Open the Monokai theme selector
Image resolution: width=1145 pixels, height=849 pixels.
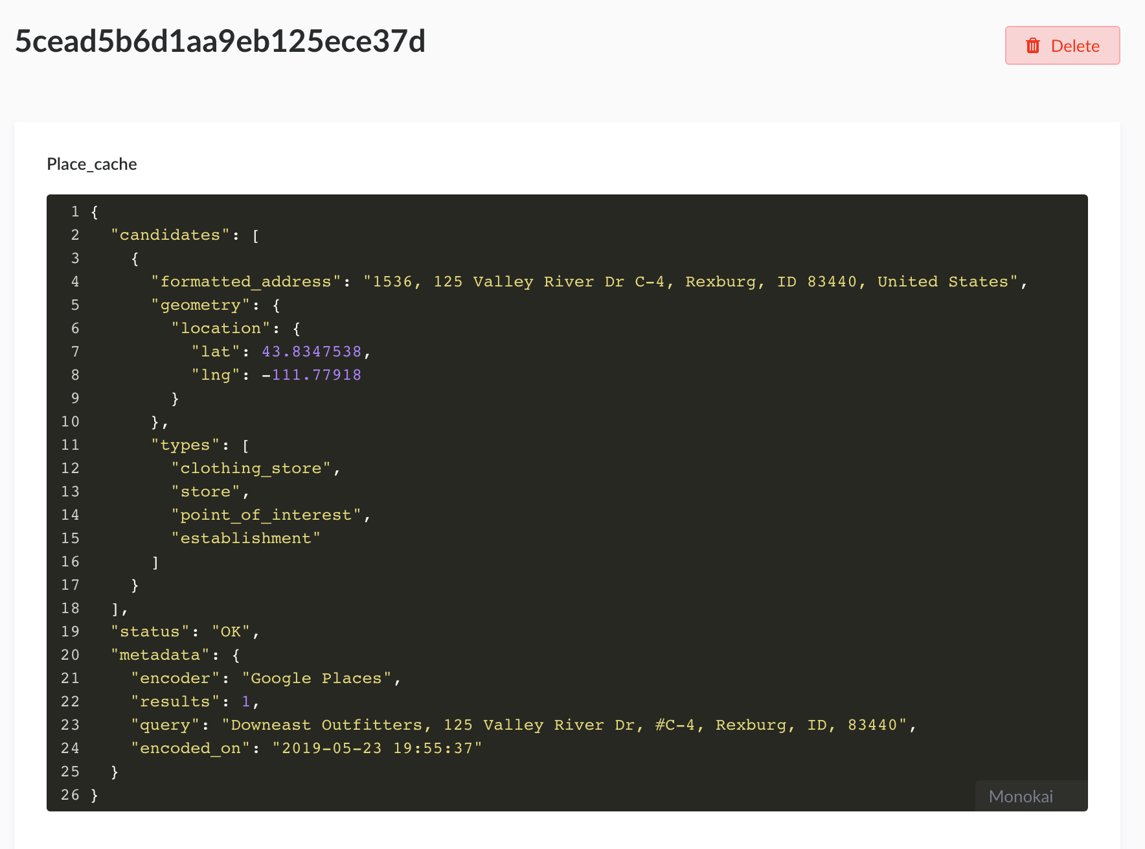click(x=1021, y=796)
